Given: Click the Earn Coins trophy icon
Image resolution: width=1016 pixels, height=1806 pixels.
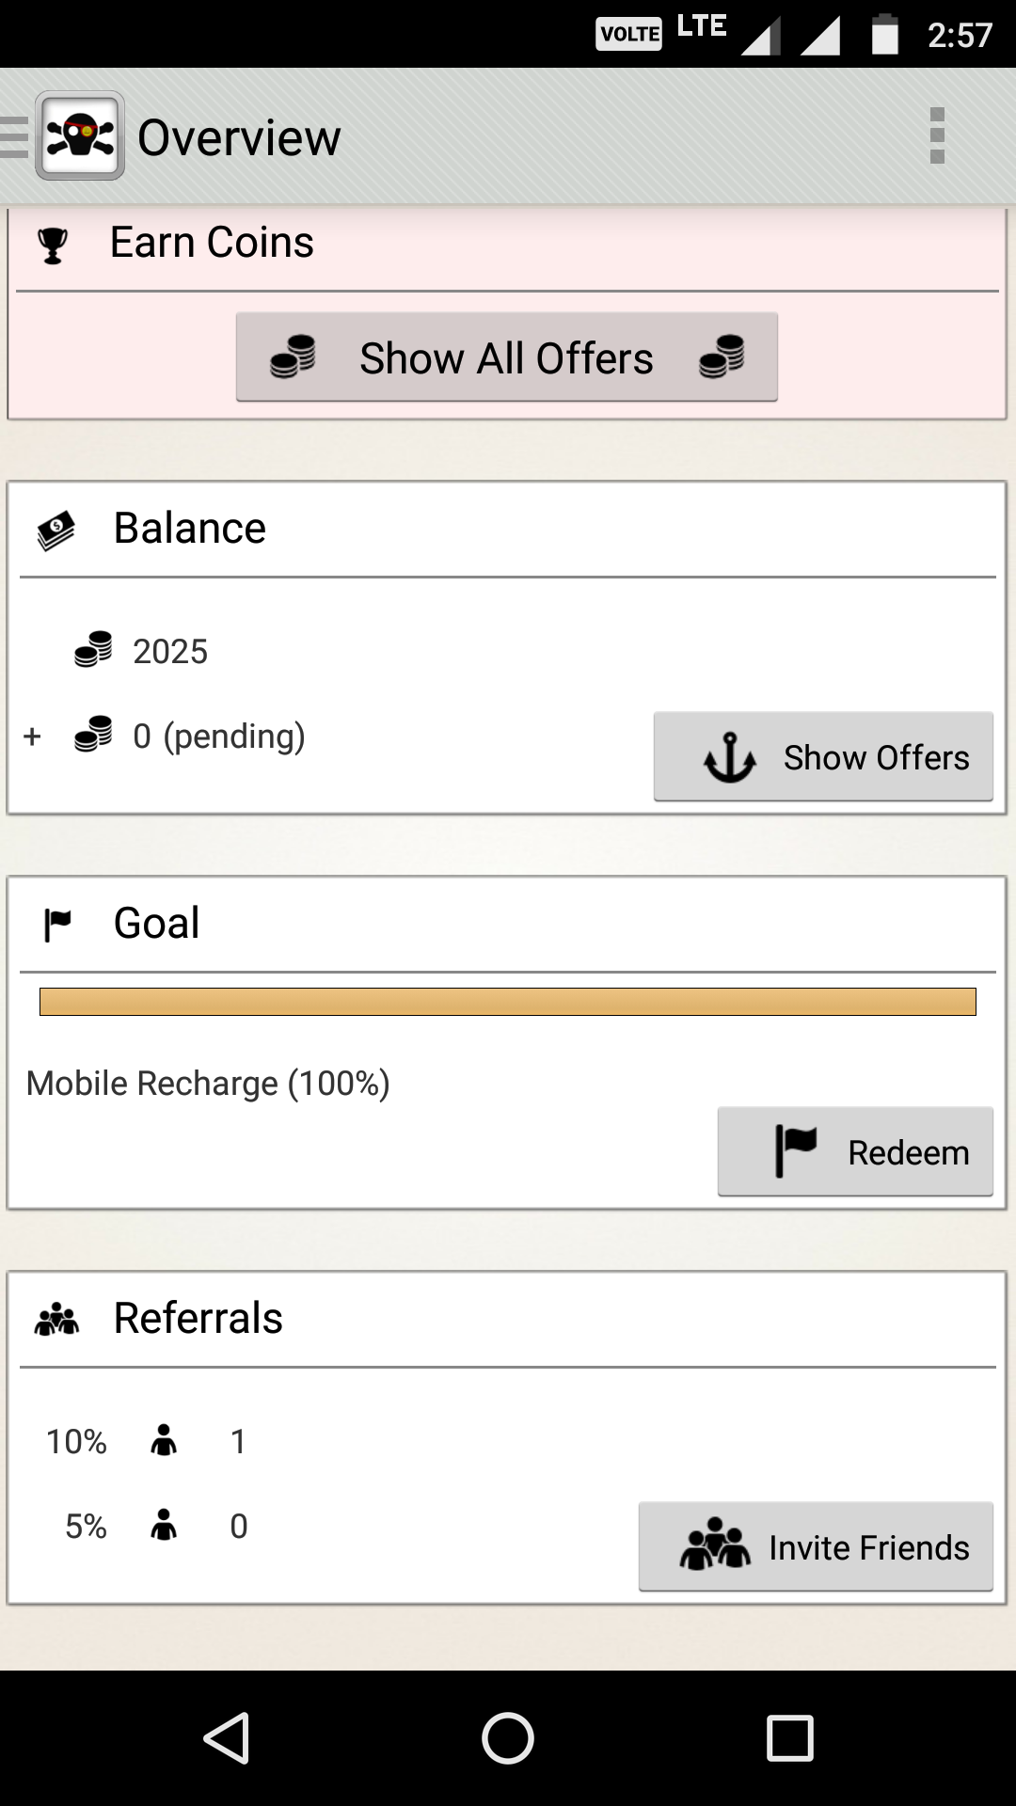Looking at the screenshot, I should (x=53, y=246).
